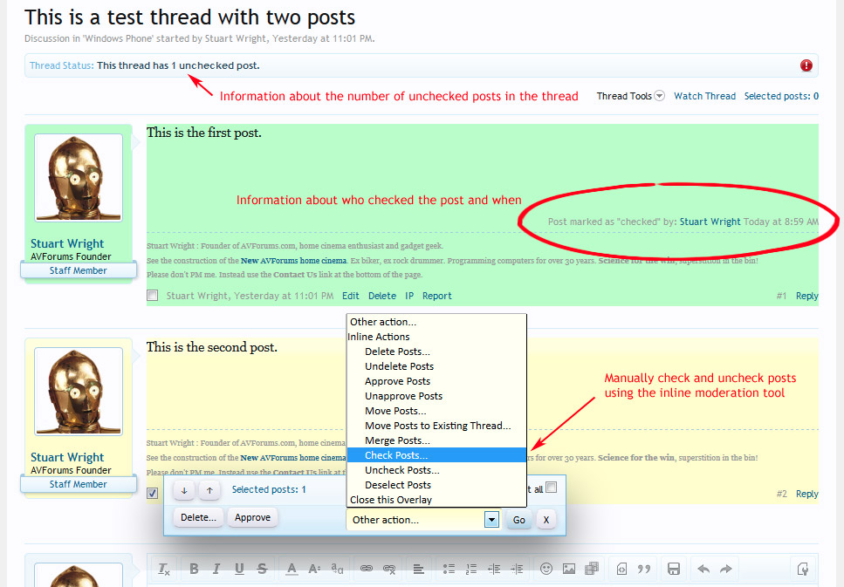Choose Merge Posts... option
The width and height of the screenshot is (844, 587).
[436, 440]
